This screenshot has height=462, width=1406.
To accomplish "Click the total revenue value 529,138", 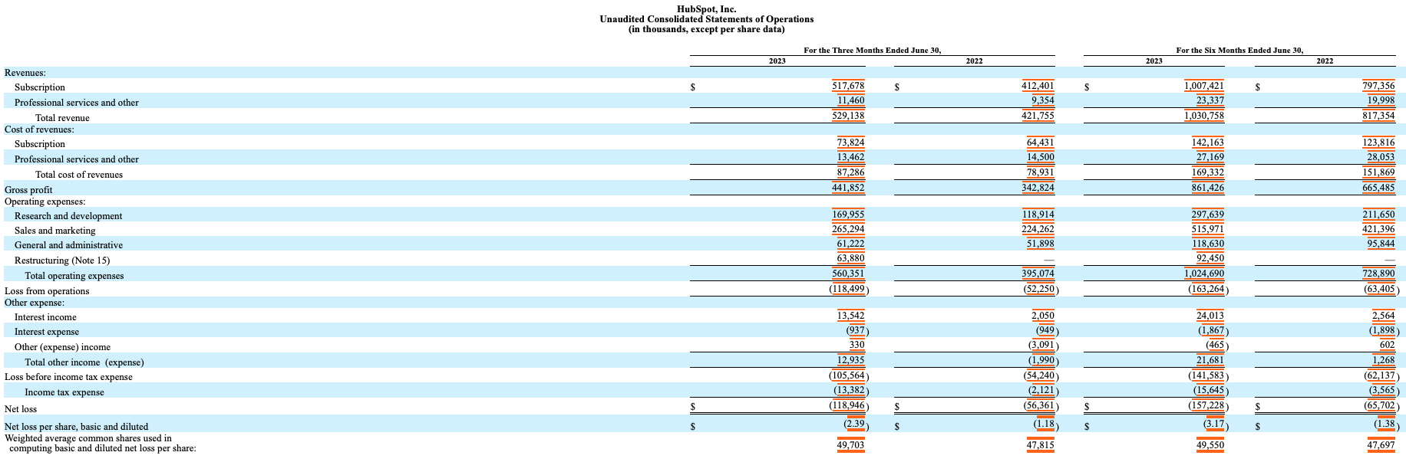I will tap(848, 116).
